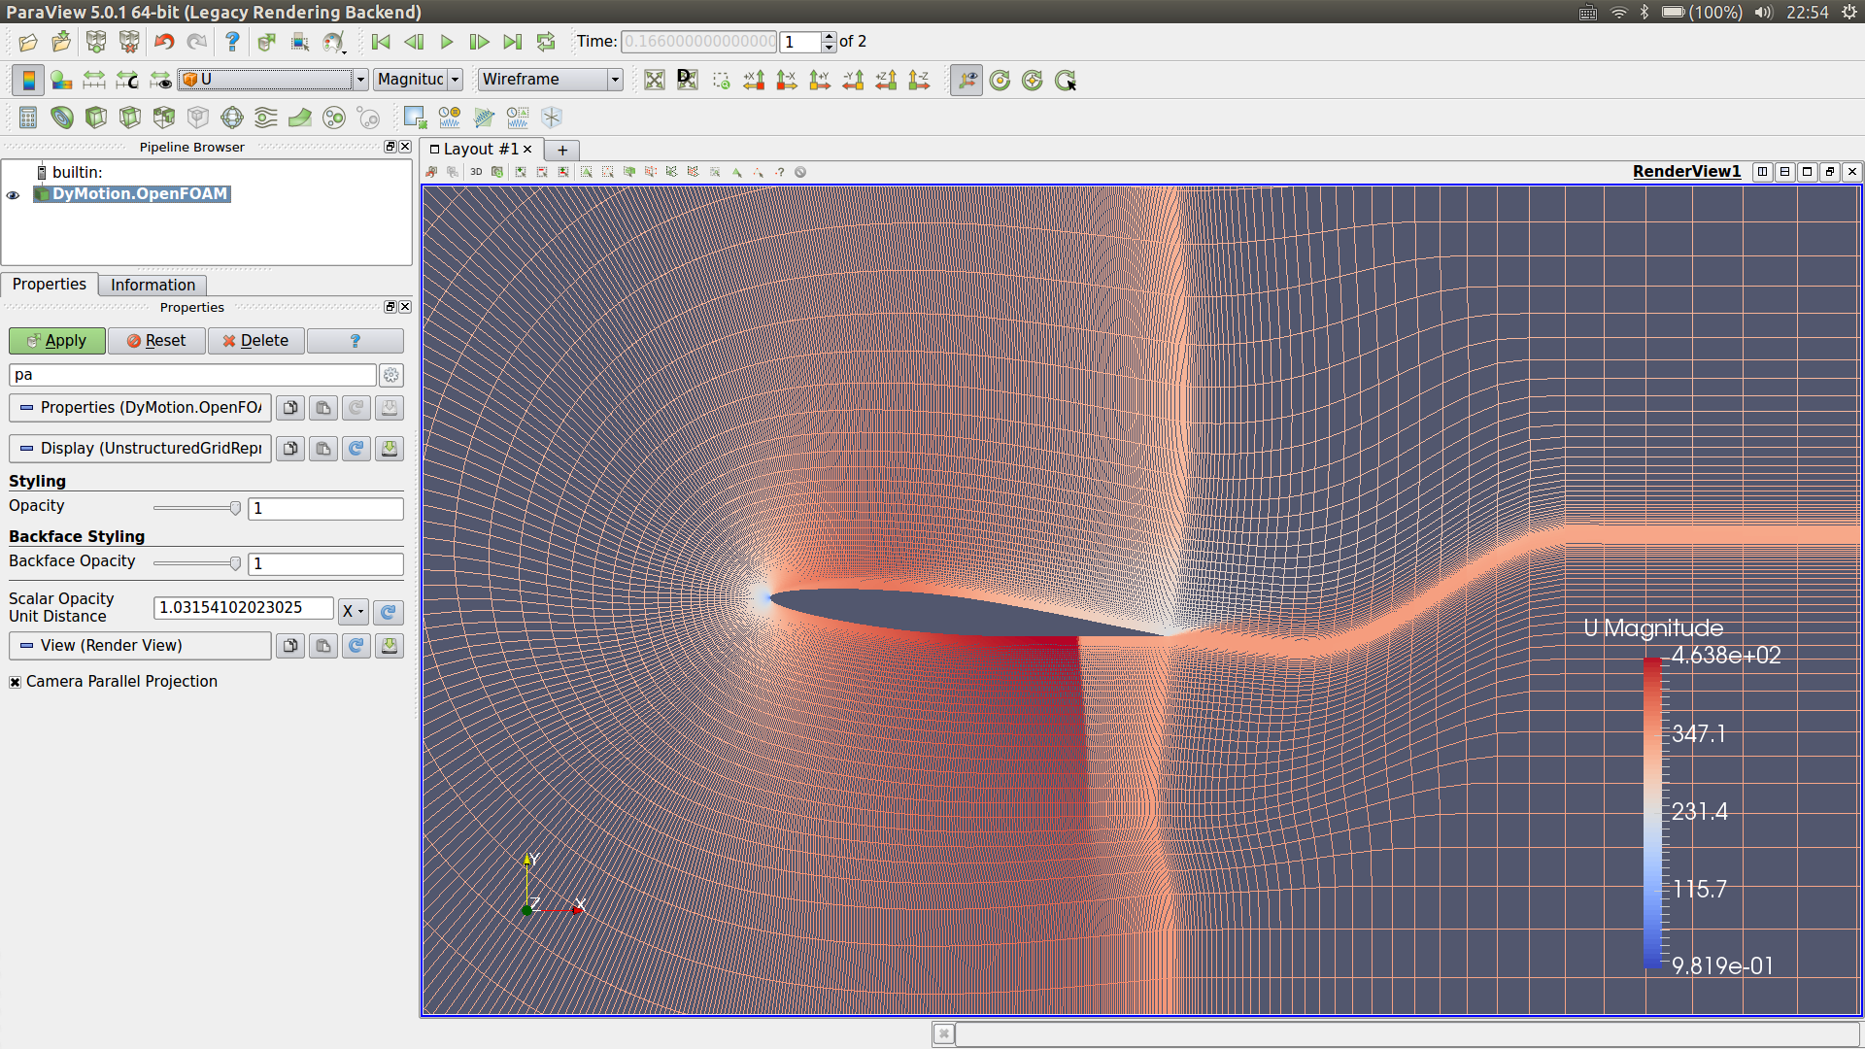
Task: Collapse the Properties (DyMotion.OpenFOAM) section
Action: 140,408
